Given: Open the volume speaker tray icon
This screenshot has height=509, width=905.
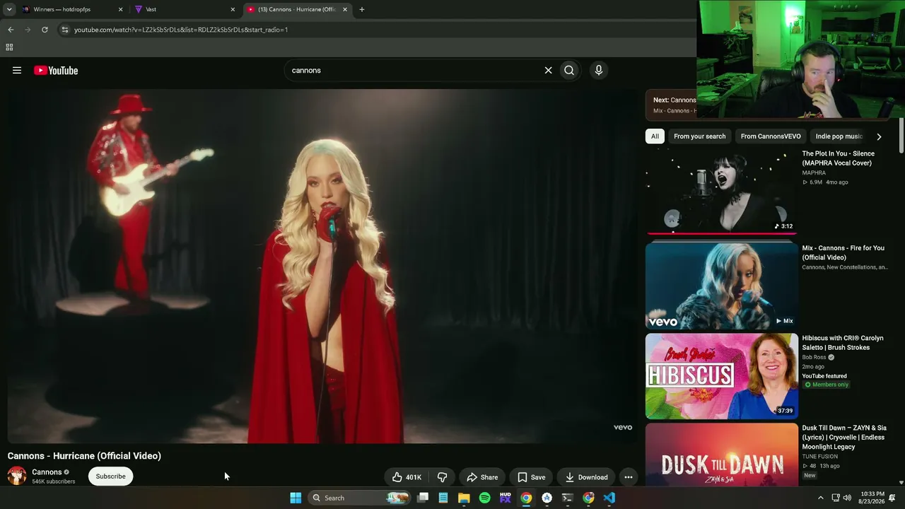Looking at the screenshot, I should pos(847,498).
